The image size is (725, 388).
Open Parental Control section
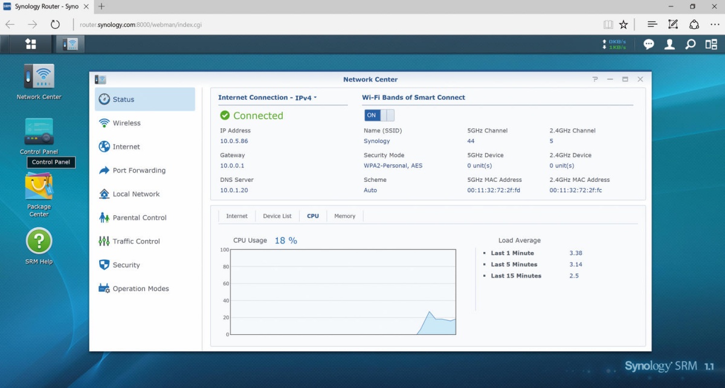pyautogui.click(x=145, y=217)
